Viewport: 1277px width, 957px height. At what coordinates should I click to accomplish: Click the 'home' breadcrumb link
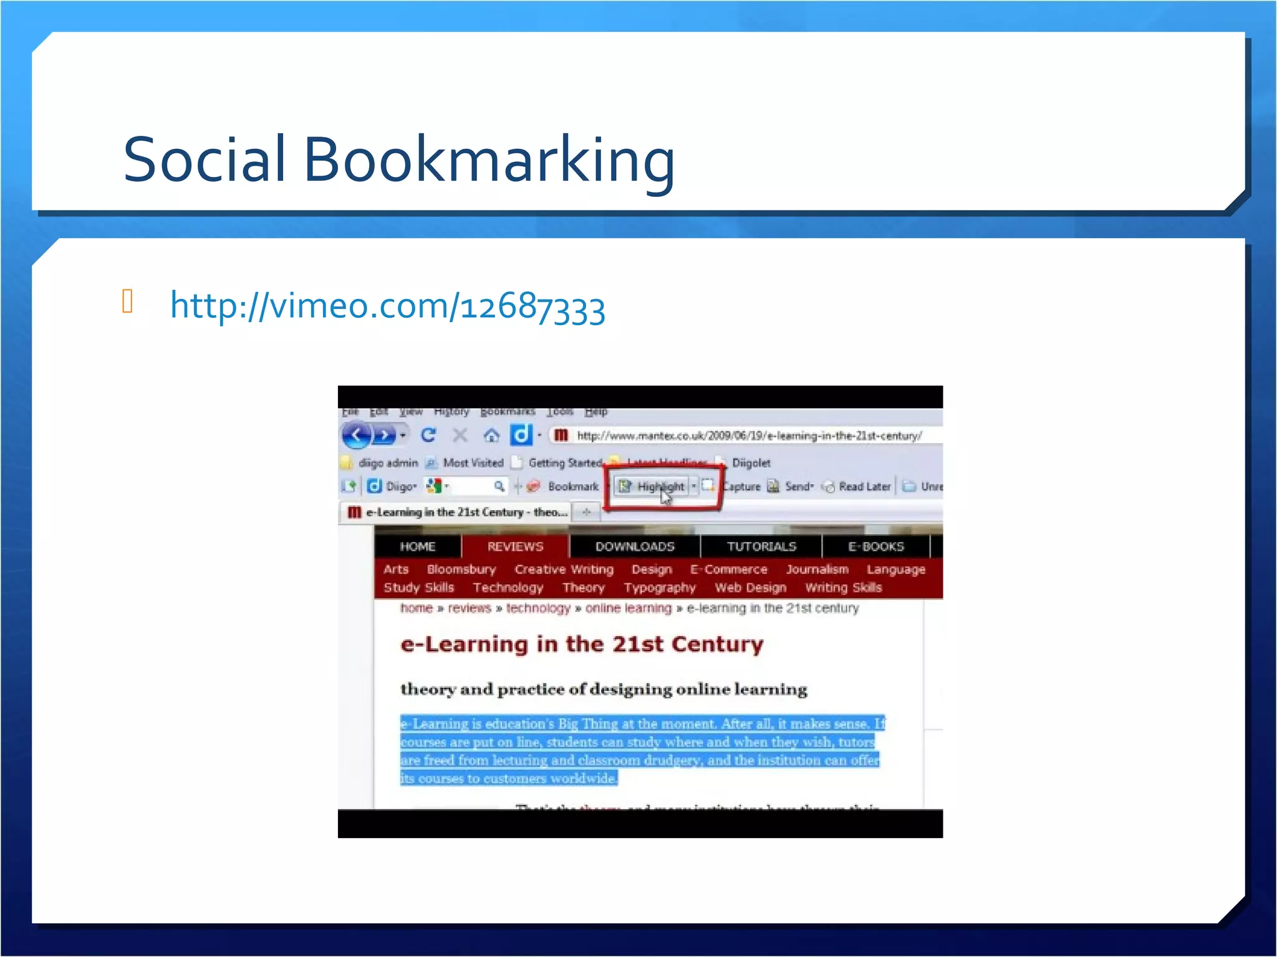click(416, 608)
